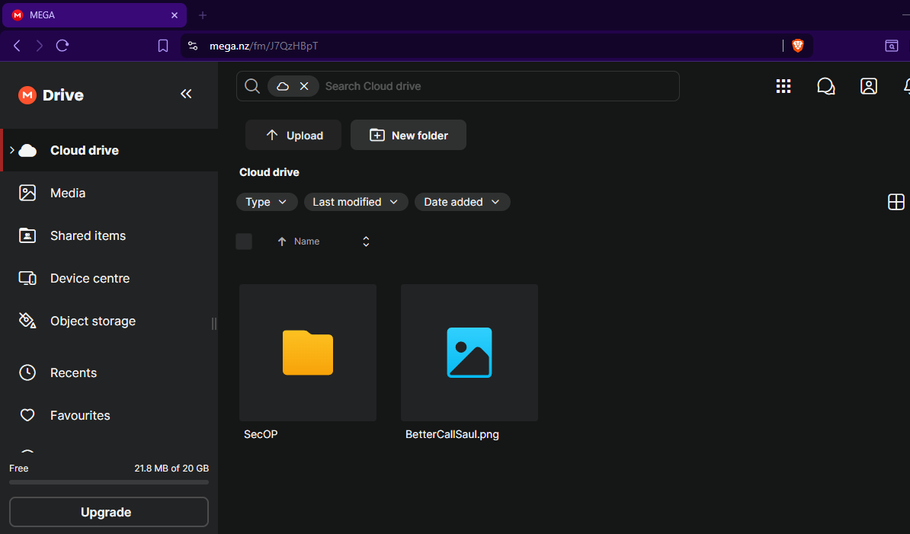The image size is (910, 534).
Task: Open Shared items in the sidebar
Action: point(88,235)
